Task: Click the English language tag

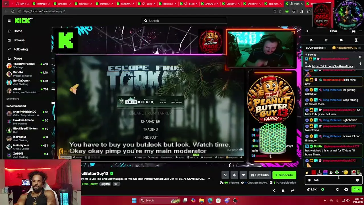Action: coord(105,184)
